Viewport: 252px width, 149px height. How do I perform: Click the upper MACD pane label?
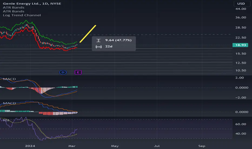click(x=9, y=79)
